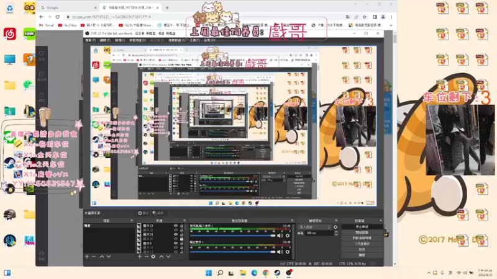The image size is (497, 279).
Task: Mute the first mixer track speaker icon
Action: [x=280, y=236]
